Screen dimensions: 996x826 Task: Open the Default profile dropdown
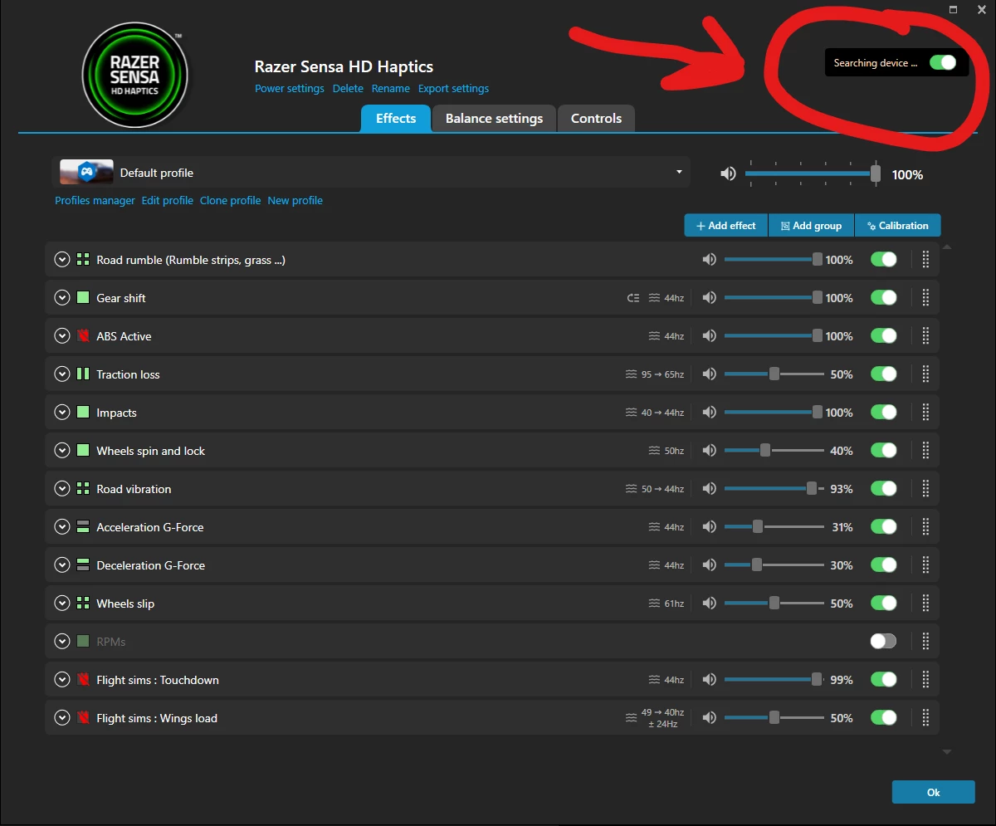[x=370, y=173]
